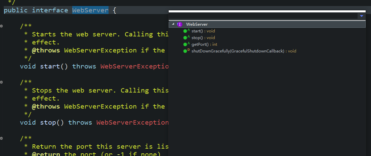This screenshot has width=371, height=156.
Task: Click the default method icon beside shutDownGracefully
Action: pos(185,51)
